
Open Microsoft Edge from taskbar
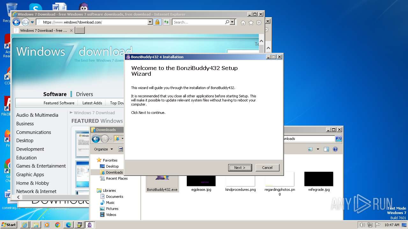68,225
